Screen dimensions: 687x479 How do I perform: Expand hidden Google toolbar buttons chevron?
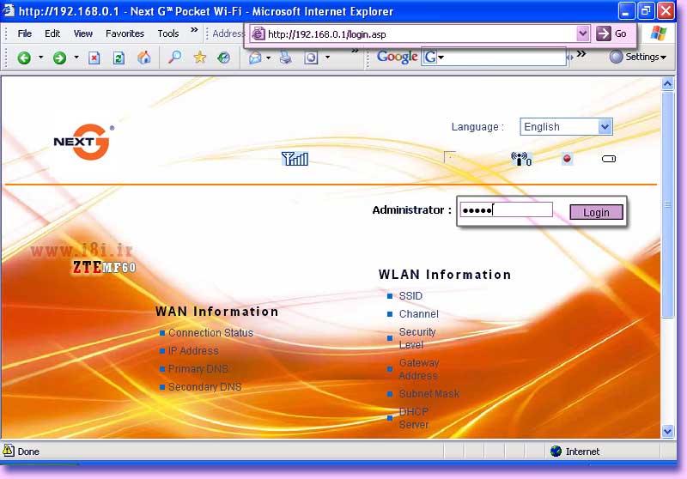(581, 54)
